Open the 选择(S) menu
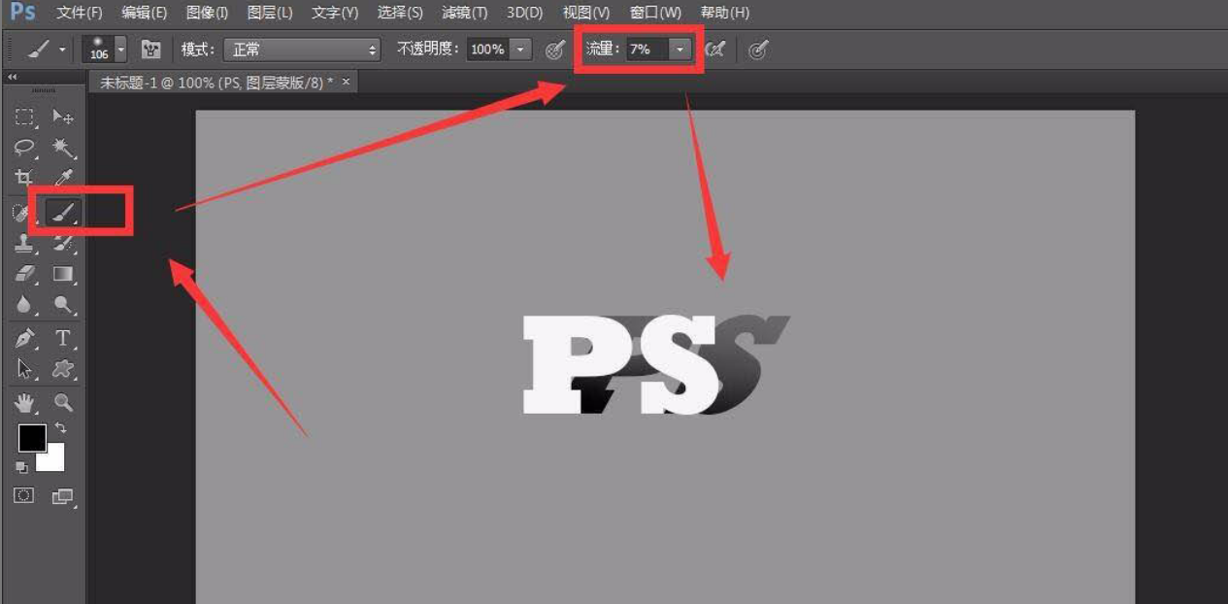Screen dimensions: 1228x604 (400, 13)
